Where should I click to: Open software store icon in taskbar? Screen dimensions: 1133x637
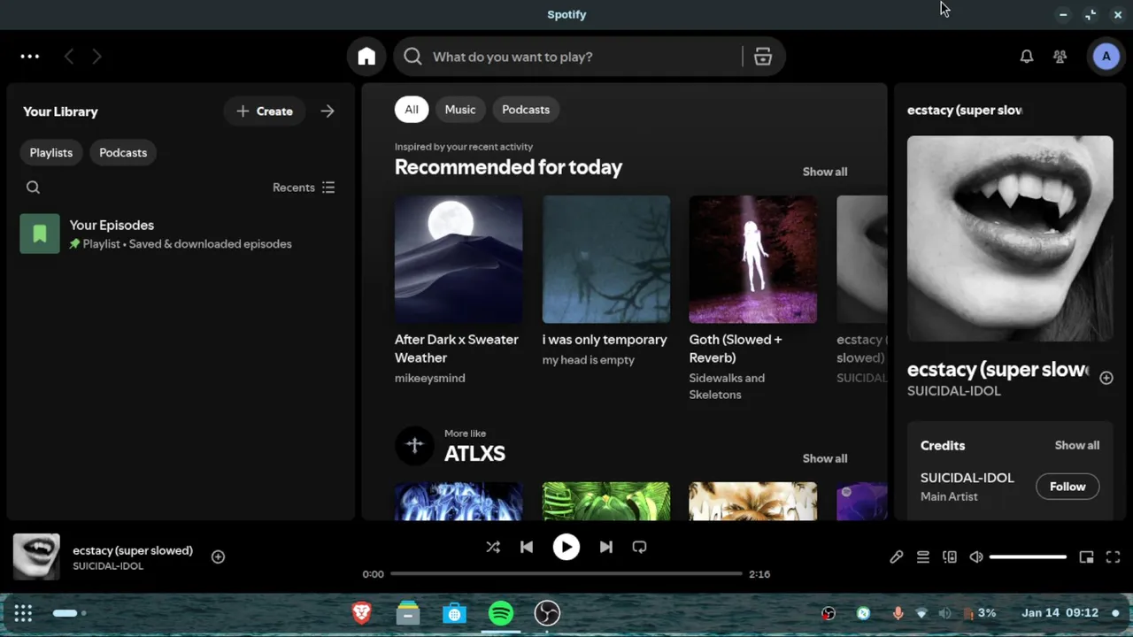(454, 613)
